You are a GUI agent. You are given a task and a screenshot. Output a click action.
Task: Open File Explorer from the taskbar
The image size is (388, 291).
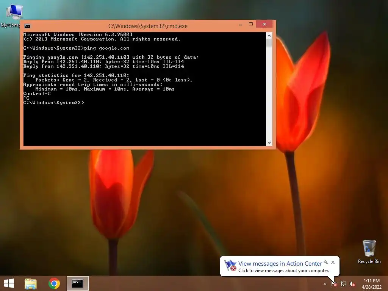(x=31, y=283)
